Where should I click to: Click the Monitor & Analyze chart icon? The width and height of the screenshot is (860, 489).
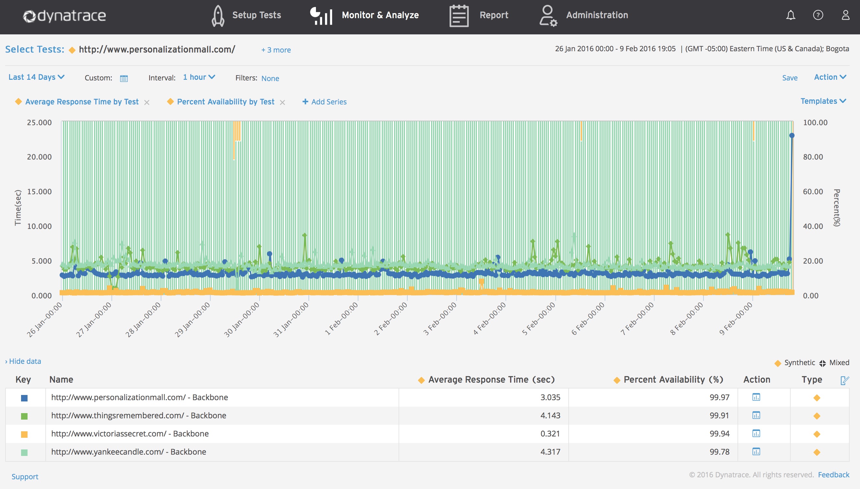tap(321, 16)
